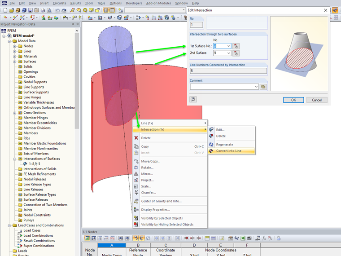Expand the Nodes tree item
Viewport: 341px width, 256px height.
[x=14, y=46]
